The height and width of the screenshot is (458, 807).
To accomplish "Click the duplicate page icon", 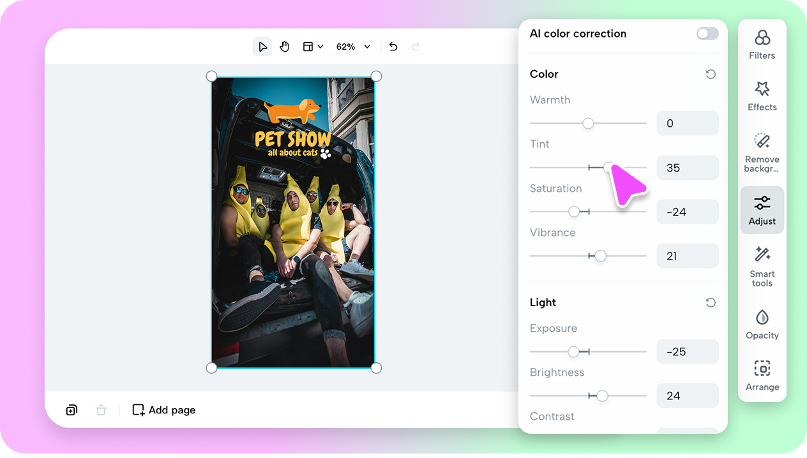I will pos(72,410).
